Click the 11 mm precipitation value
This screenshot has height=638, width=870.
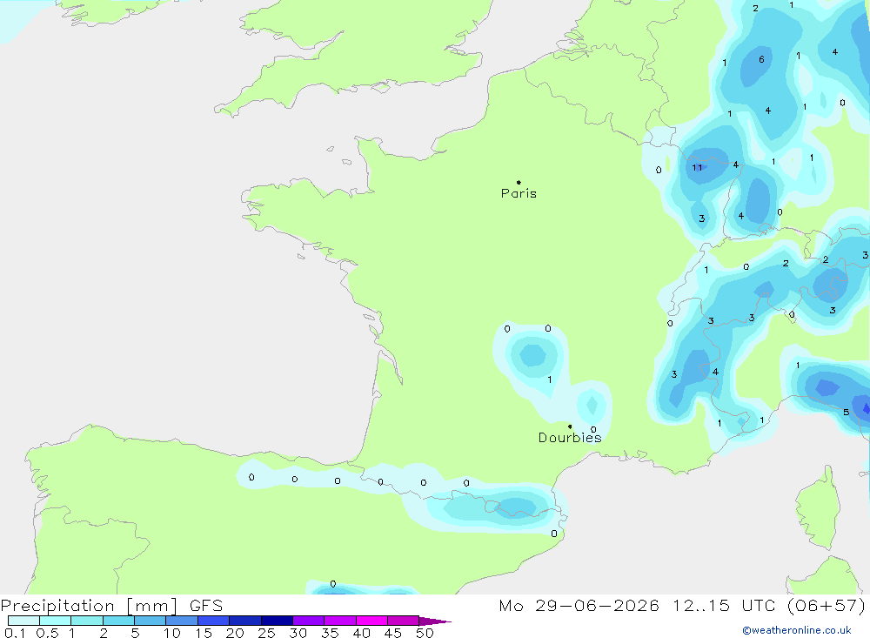[x=697, y=167]
